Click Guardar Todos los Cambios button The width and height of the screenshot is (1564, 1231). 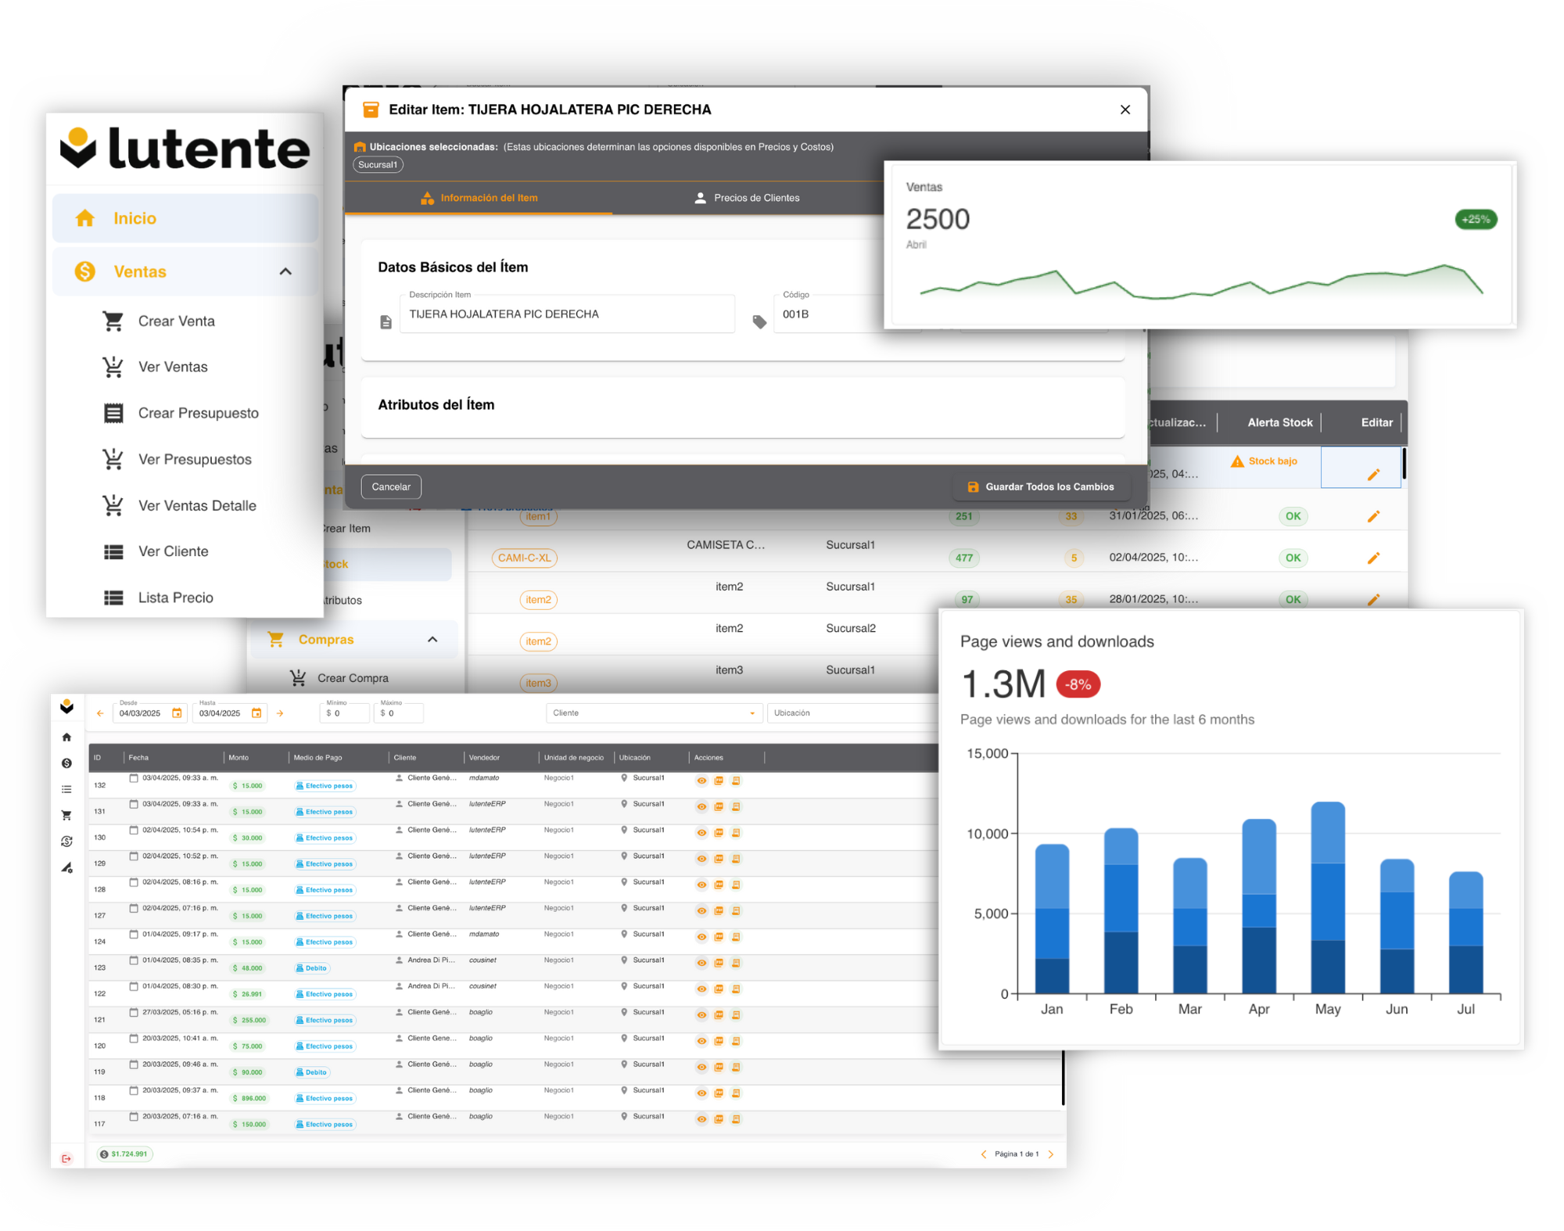click(1040, 486)
